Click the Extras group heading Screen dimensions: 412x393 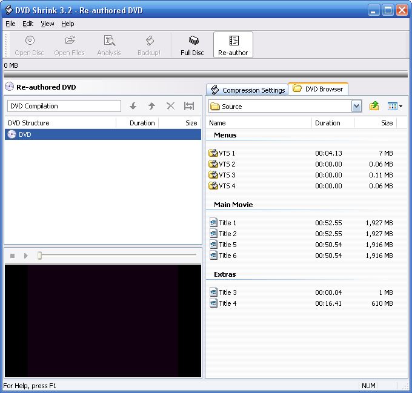225,274
